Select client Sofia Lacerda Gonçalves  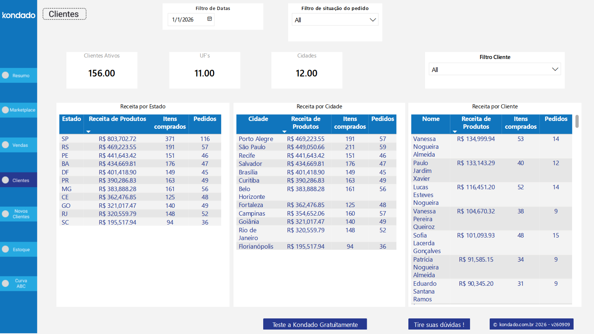click(x=492, y=243)
